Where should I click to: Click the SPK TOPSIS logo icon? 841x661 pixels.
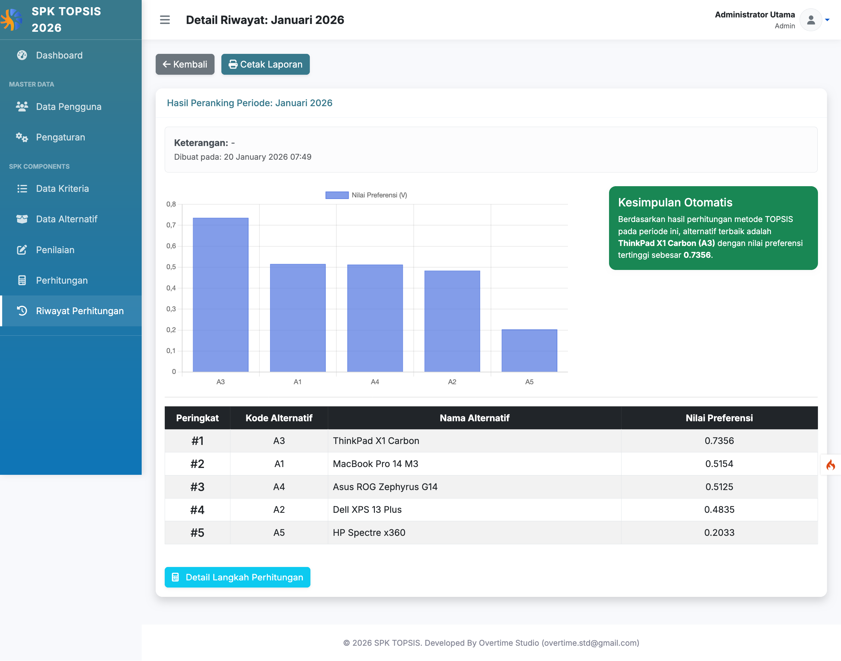coord(12,19)
